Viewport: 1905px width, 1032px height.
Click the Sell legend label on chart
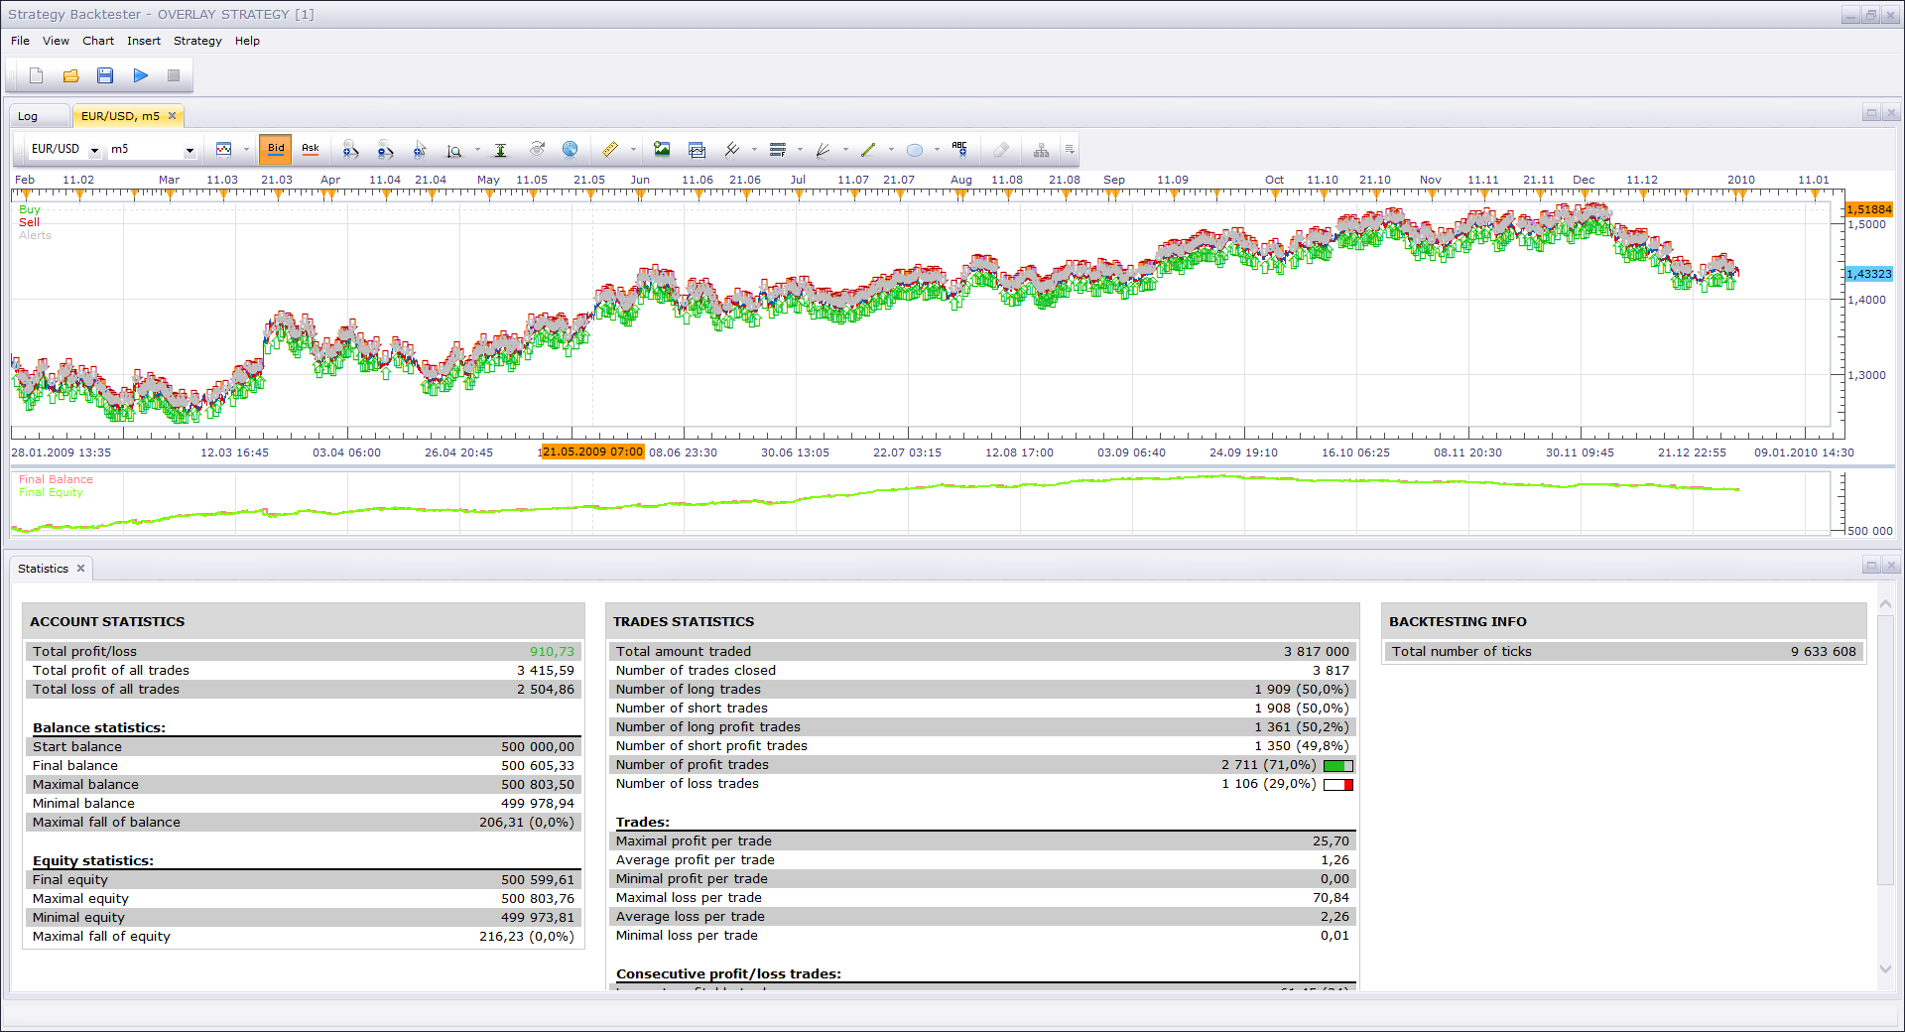tap(29, 222)
